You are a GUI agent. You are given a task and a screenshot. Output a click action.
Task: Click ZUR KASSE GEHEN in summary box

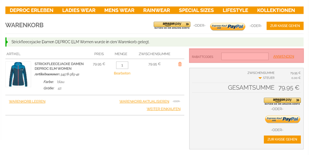coord(282,139)
